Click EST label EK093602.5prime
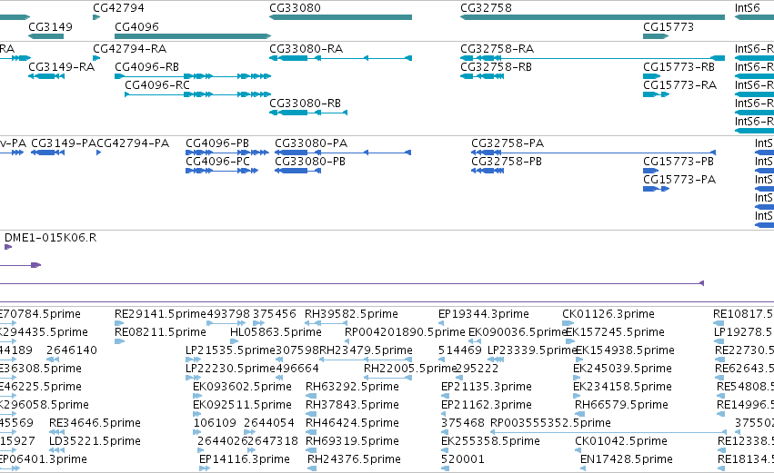Image resolution: width=774 pixels, height=473 pixels. coord(242,386)
